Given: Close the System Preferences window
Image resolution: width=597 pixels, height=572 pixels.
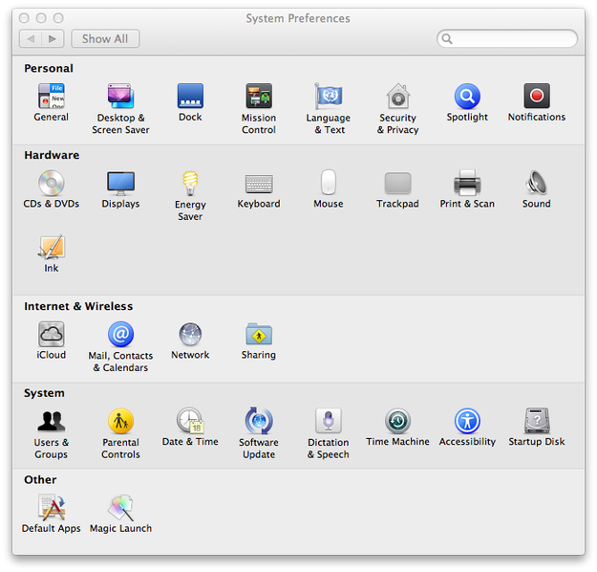Looking at the screenshot, I should pyautogui.click(x=24, y=18).
